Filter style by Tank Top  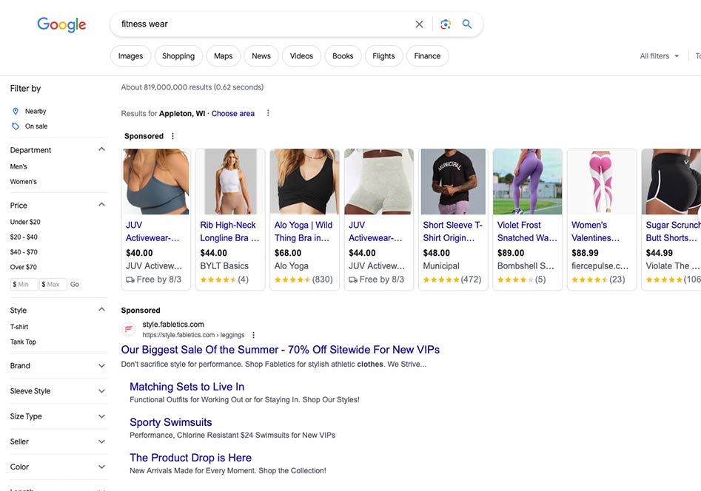pyautogui.click(x=23, y=342)
